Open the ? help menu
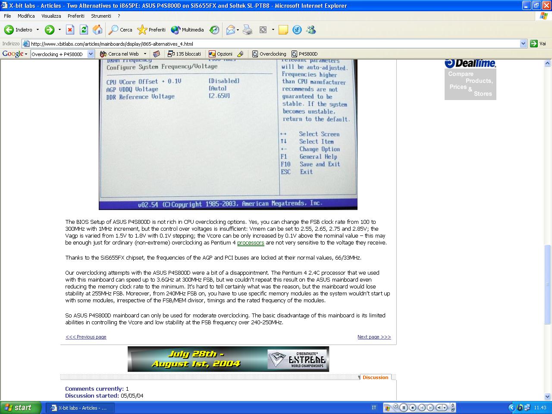552x414 pixels. pyautogui.click(x=119, y=16)
